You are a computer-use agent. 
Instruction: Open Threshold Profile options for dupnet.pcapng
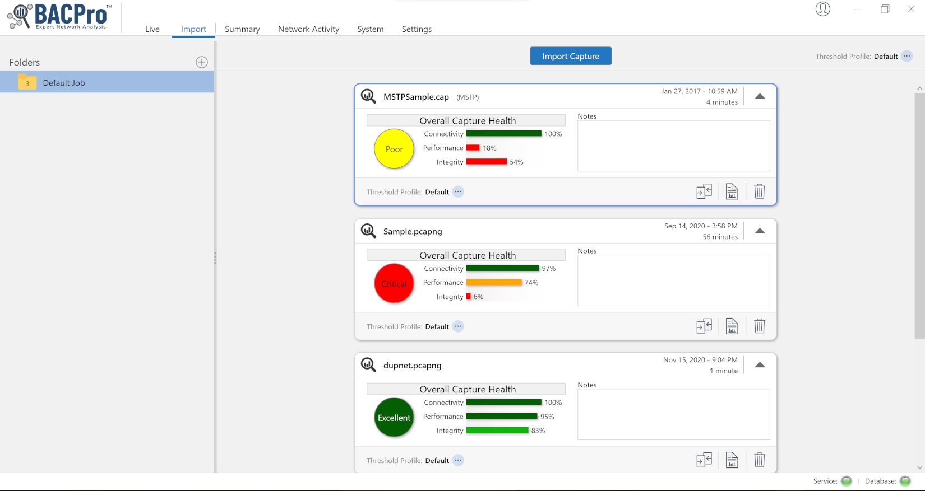[458, 460]
